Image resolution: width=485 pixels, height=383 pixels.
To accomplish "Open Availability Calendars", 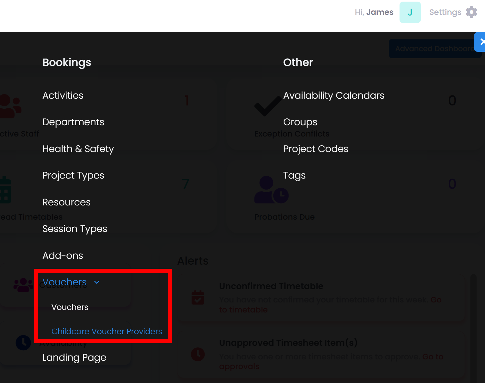I will (334, 95).
